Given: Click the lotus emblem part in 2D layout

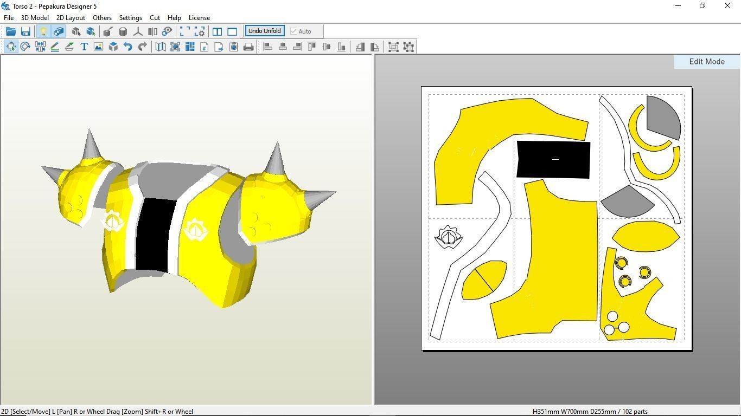Looking at the screenshot, I should [x=449, y=237].
